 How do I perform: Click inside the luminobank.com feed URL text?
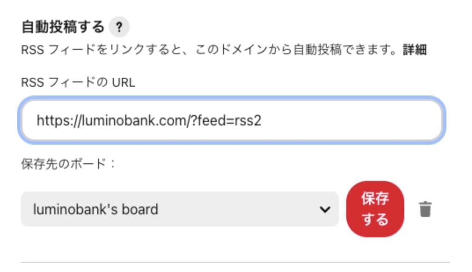click(149, 120)
